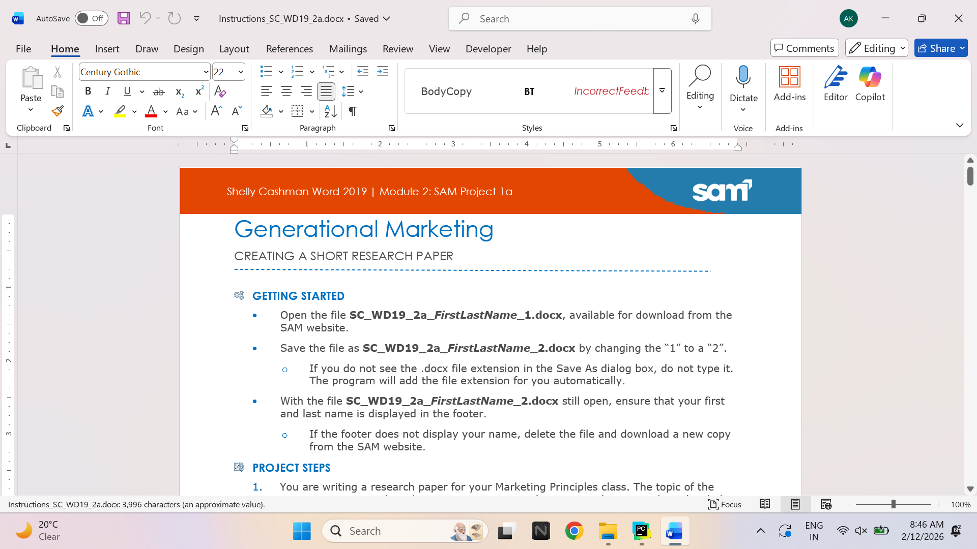Go to the Review tab
The width and height of the screenshot is (977, 549).
pyautogui.click(x=398, y=49)
